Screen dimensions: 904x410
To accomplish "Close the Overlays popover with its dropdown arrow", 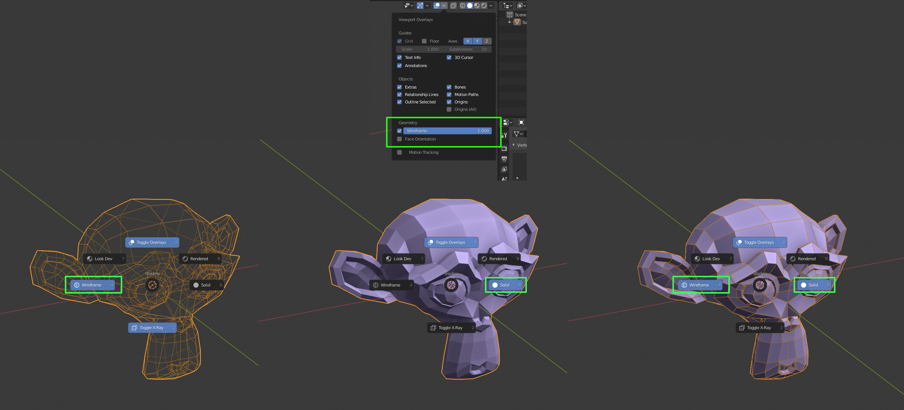I will point(444,6).
